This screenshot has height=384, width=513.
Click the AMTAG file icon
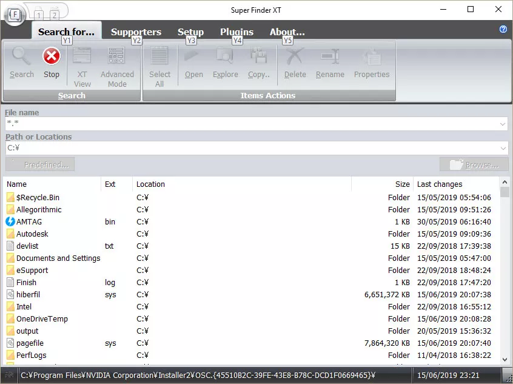click(10, 221)
